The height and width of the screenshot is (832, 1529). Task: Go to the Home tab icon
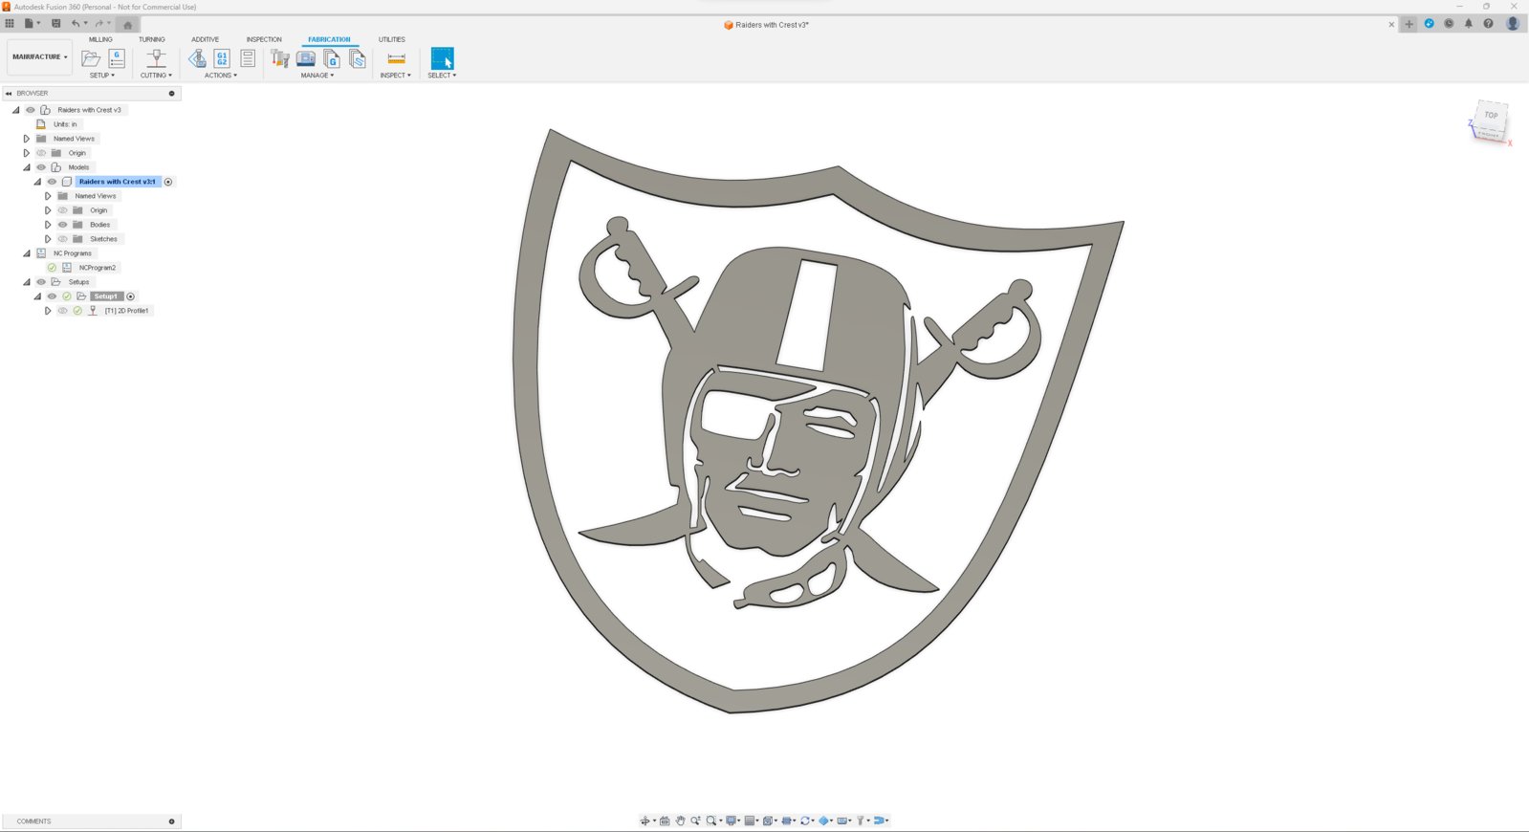tap(128, 25)
